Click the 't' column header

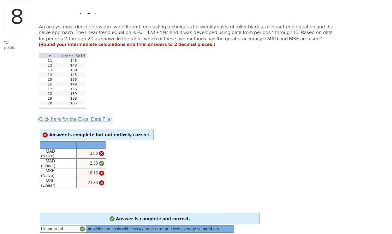(50, 56)
